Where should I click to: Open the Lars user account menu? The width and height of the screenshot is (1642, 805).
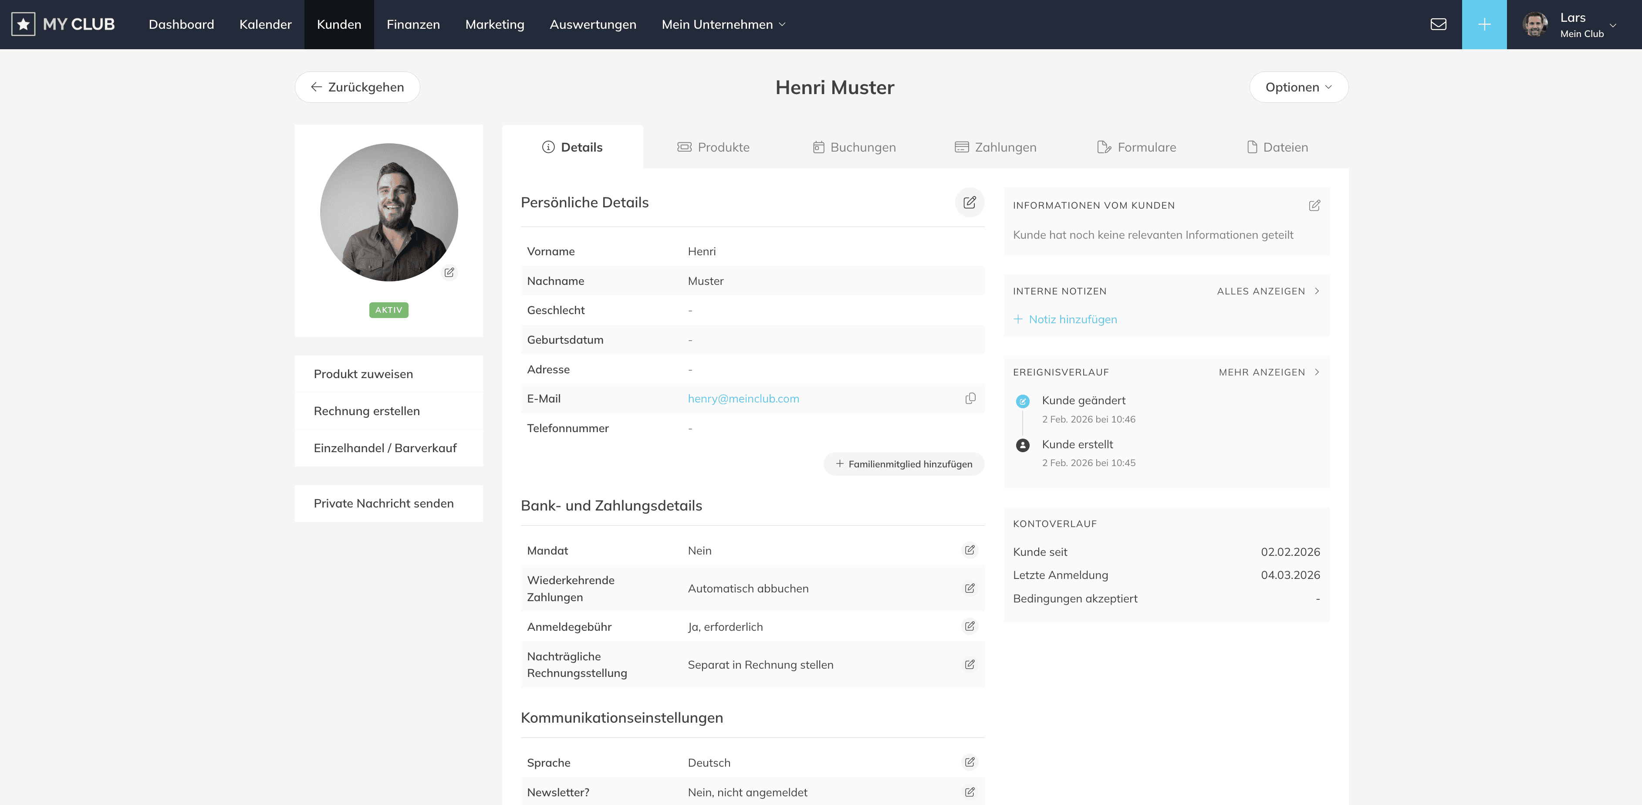coord(1572,24)
